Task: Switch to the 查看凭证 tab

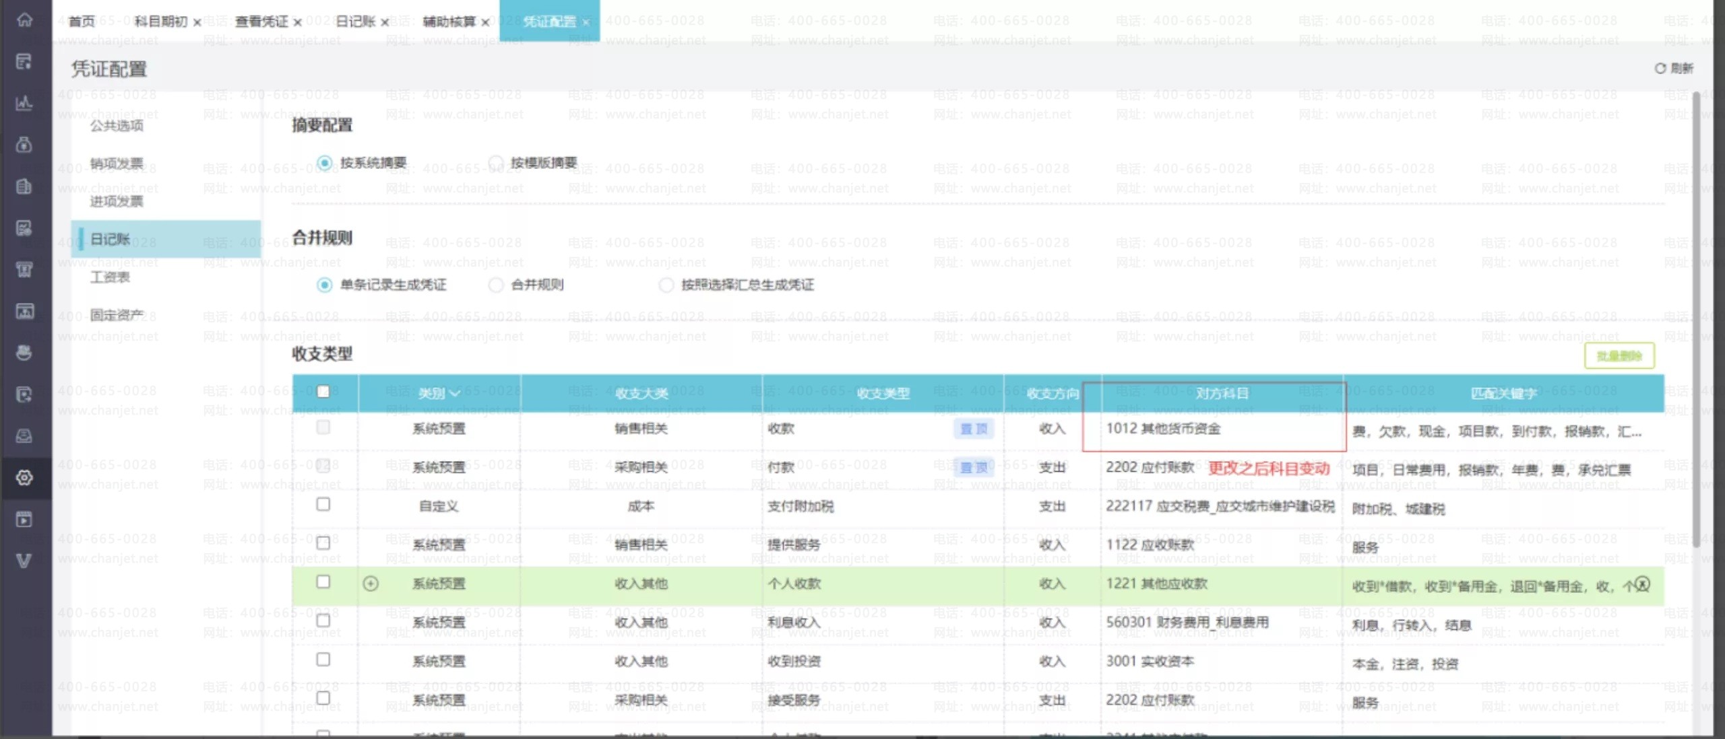Action: coord(261,22)
